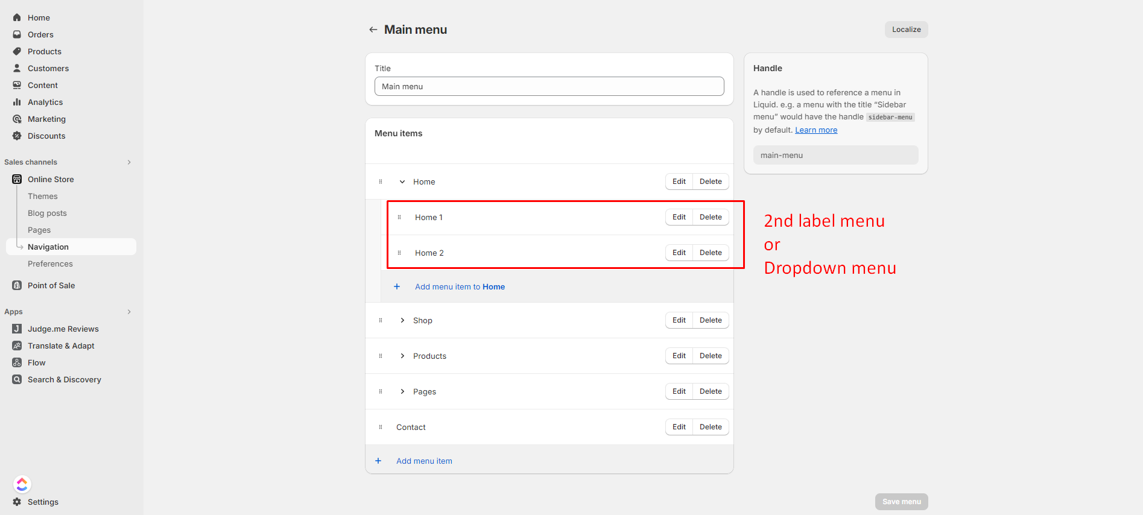
Task: Click the Search & Discovery app icon
Action: [x=17, y=379]
